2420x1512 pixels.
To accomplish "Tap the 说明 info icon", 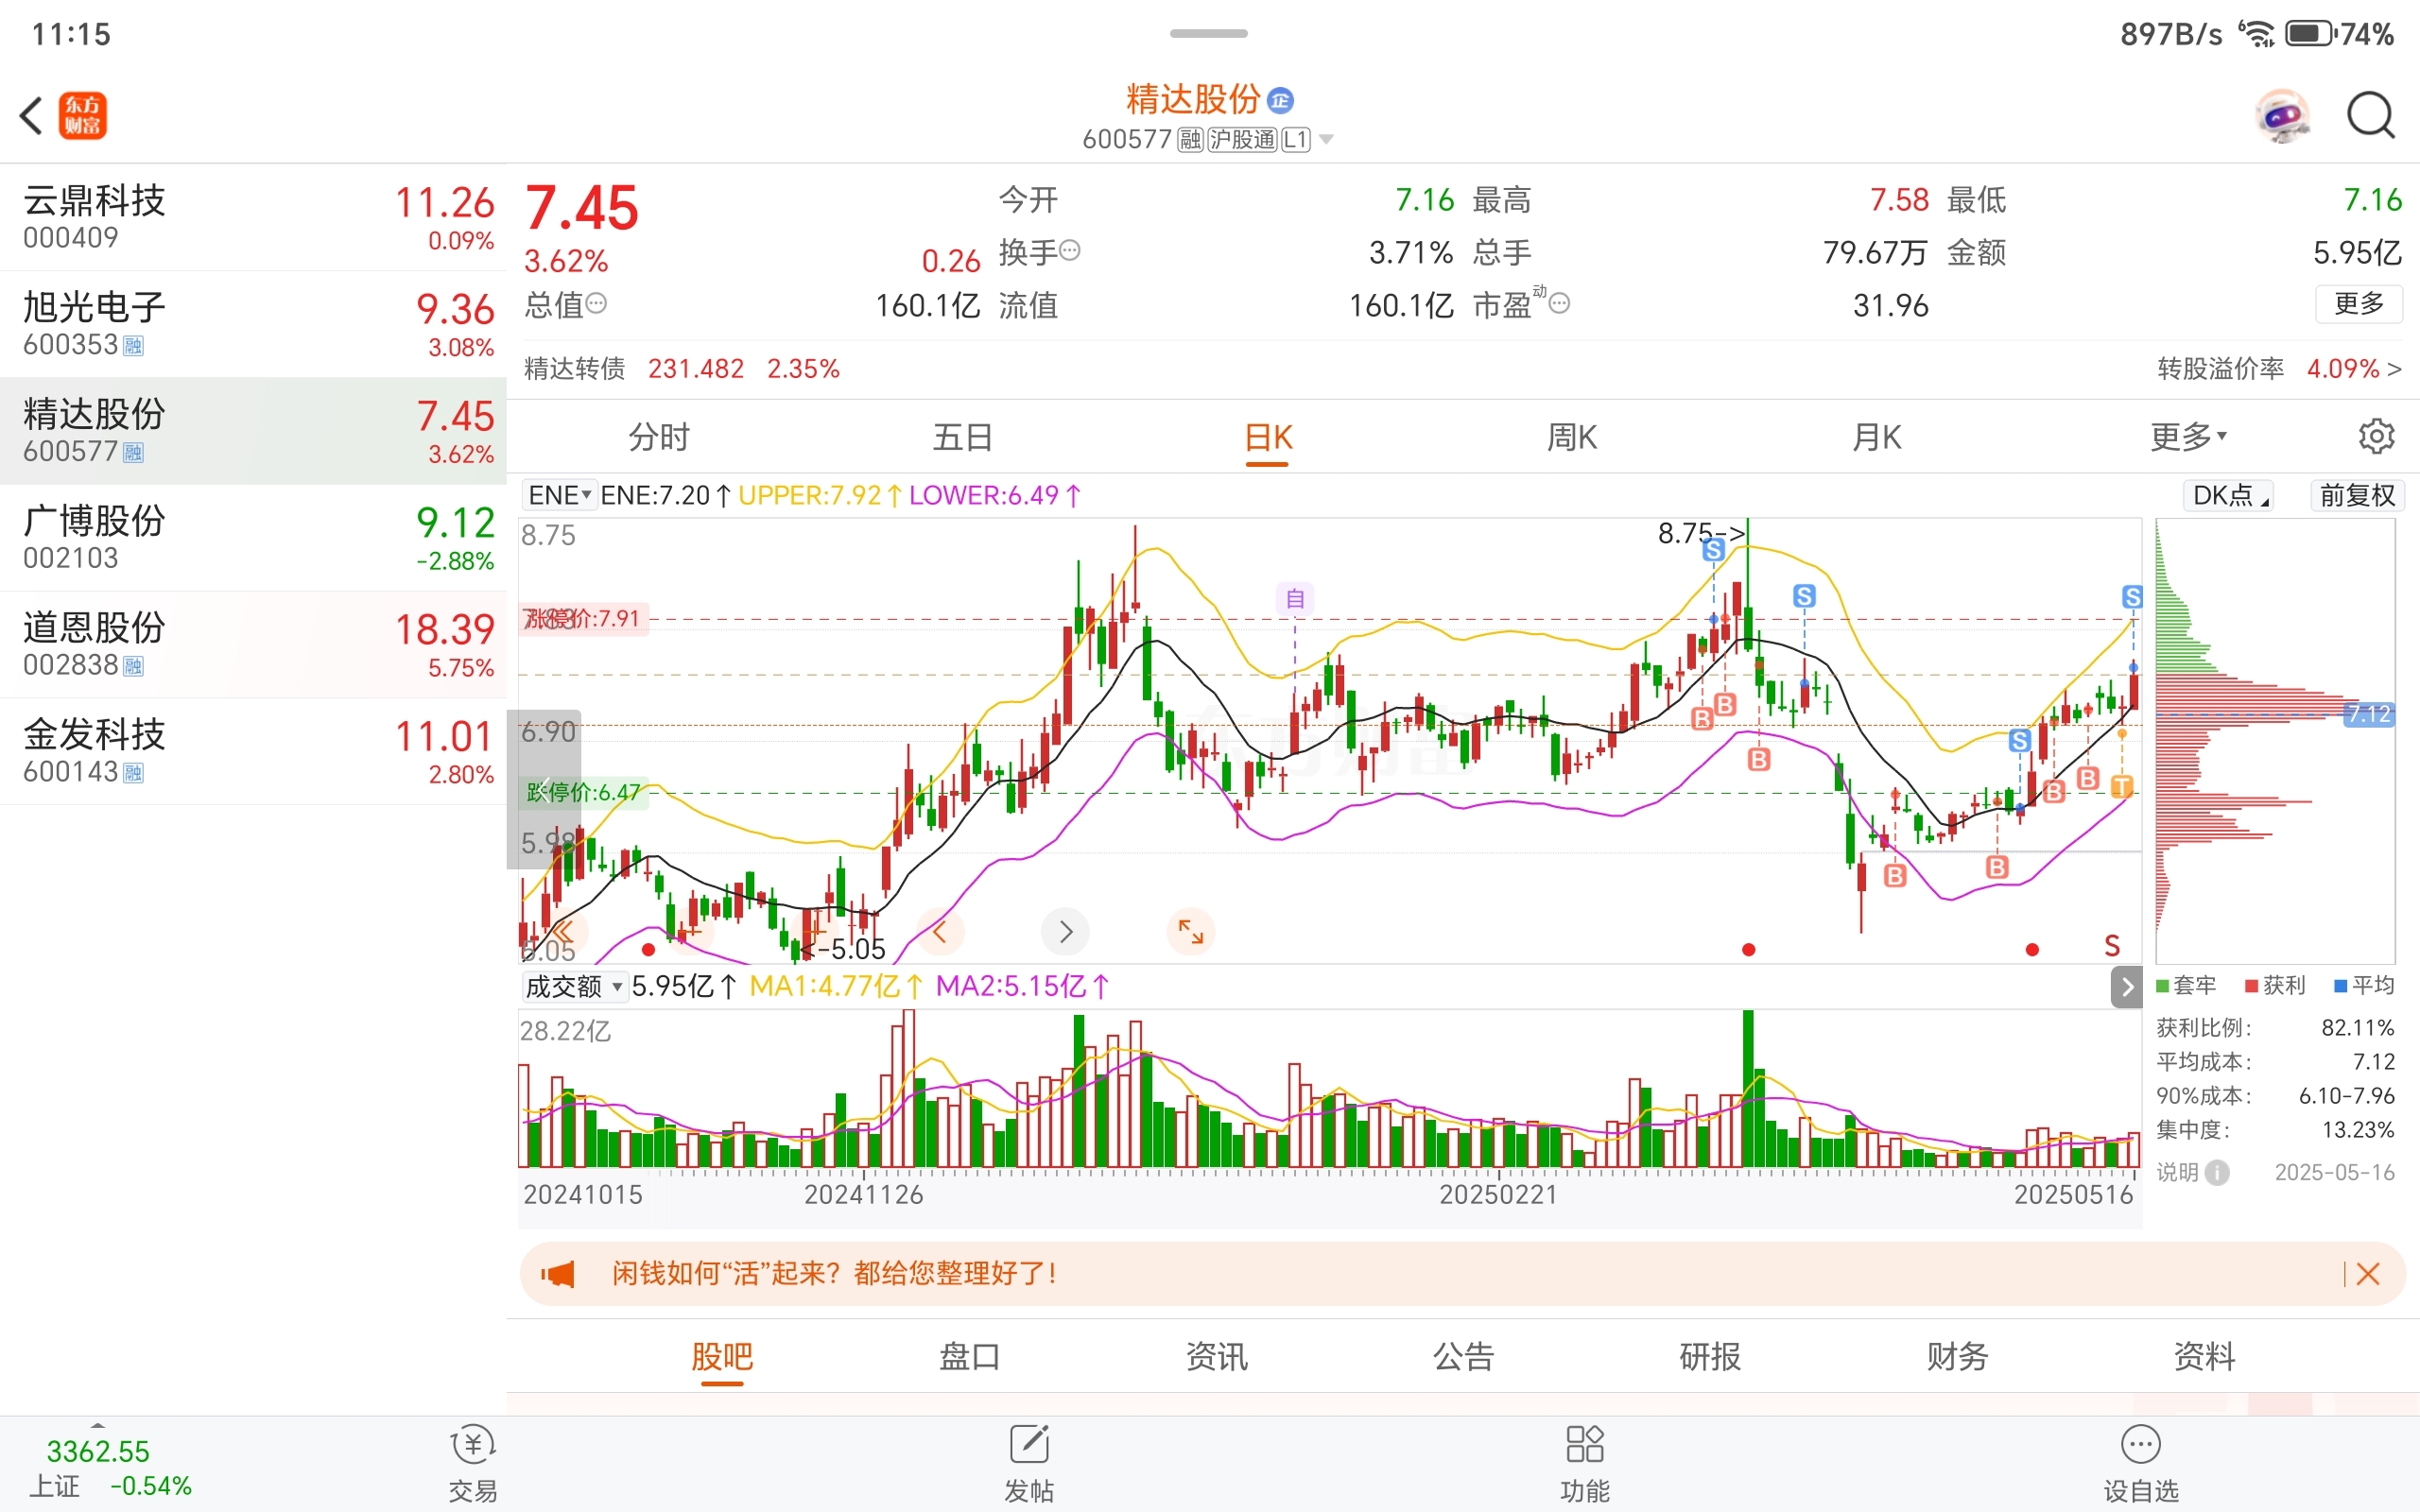I will pyautogui.click(x=2217, y=1172).
